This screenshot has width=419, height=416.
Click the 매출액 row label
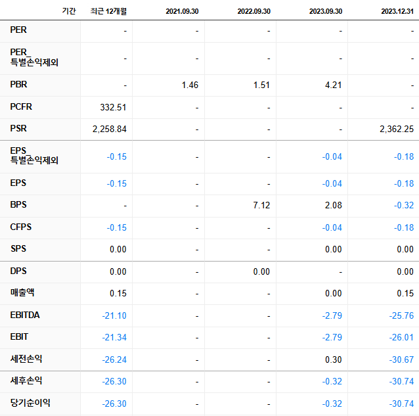pyautogui.click(x=22, y=292)
